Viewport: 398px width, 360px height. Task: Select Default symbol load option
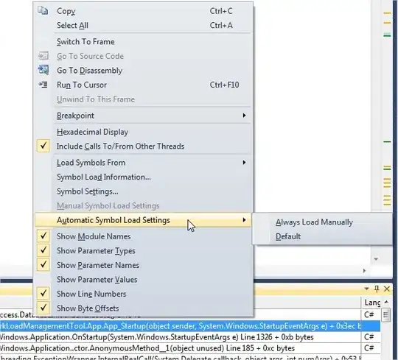(x=288, y=236)
